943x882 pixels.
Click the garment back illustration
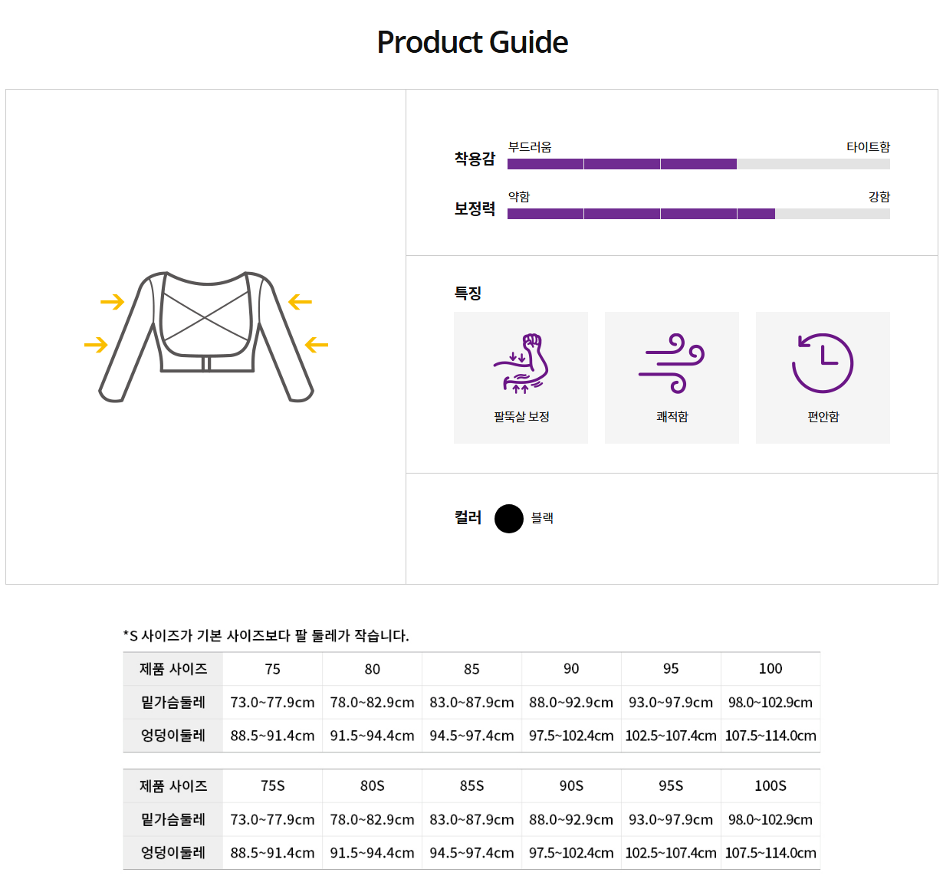[x=206, y=335]
